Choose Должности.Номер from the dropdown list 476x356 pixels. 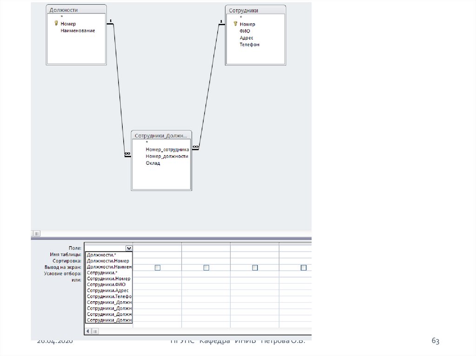click(x=108, y=261)
